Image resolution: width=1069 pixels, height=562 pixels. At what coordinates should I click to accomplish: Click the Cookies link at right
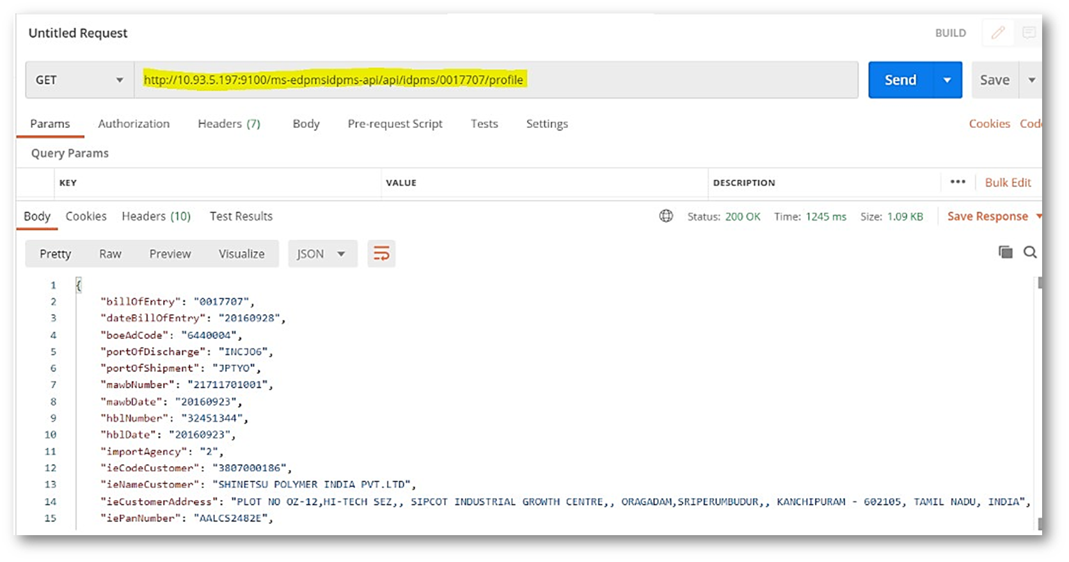click(x=989, y=123)
